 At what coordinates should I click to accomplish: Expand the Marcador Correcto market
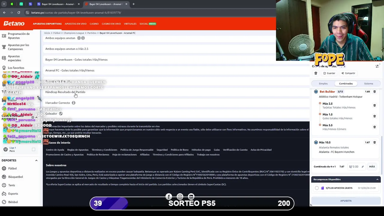click(176, 103)
